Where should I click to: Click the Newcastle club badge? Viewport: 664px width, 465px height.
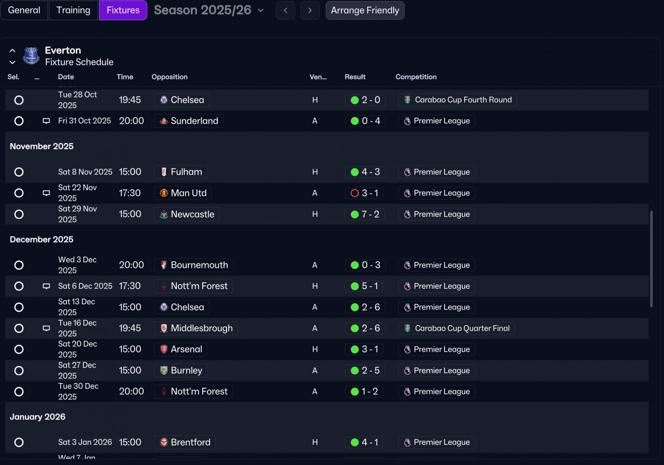click(x=164, y=215)
